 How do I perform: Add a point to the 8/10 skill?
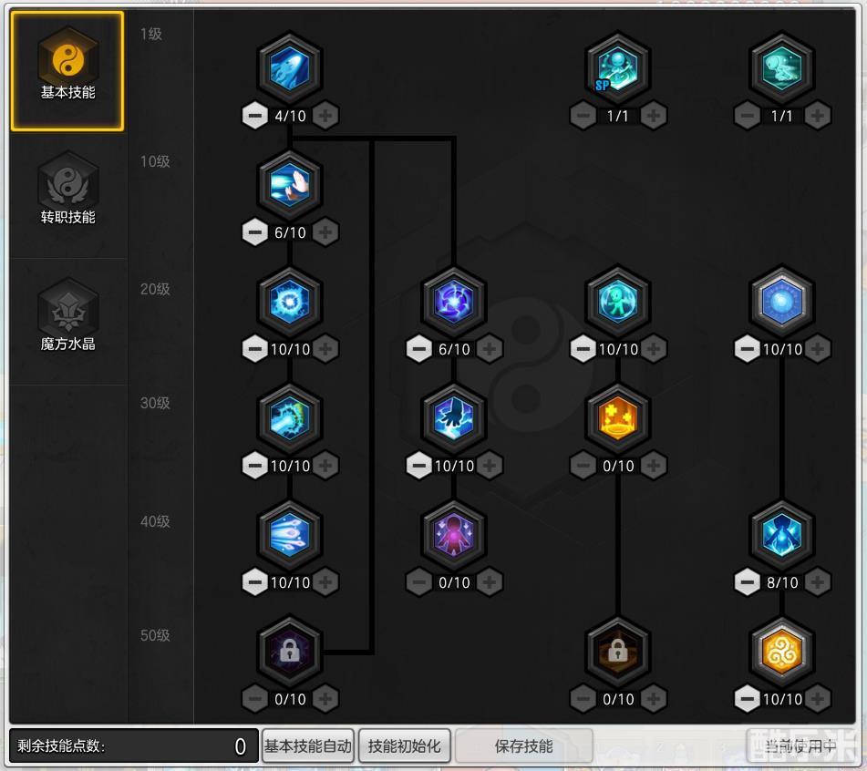(817, 582)
